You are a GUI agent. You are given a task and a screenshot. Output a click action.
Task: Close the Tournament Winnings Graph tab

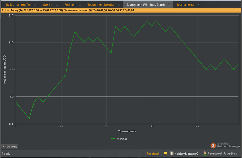point(169,5)
